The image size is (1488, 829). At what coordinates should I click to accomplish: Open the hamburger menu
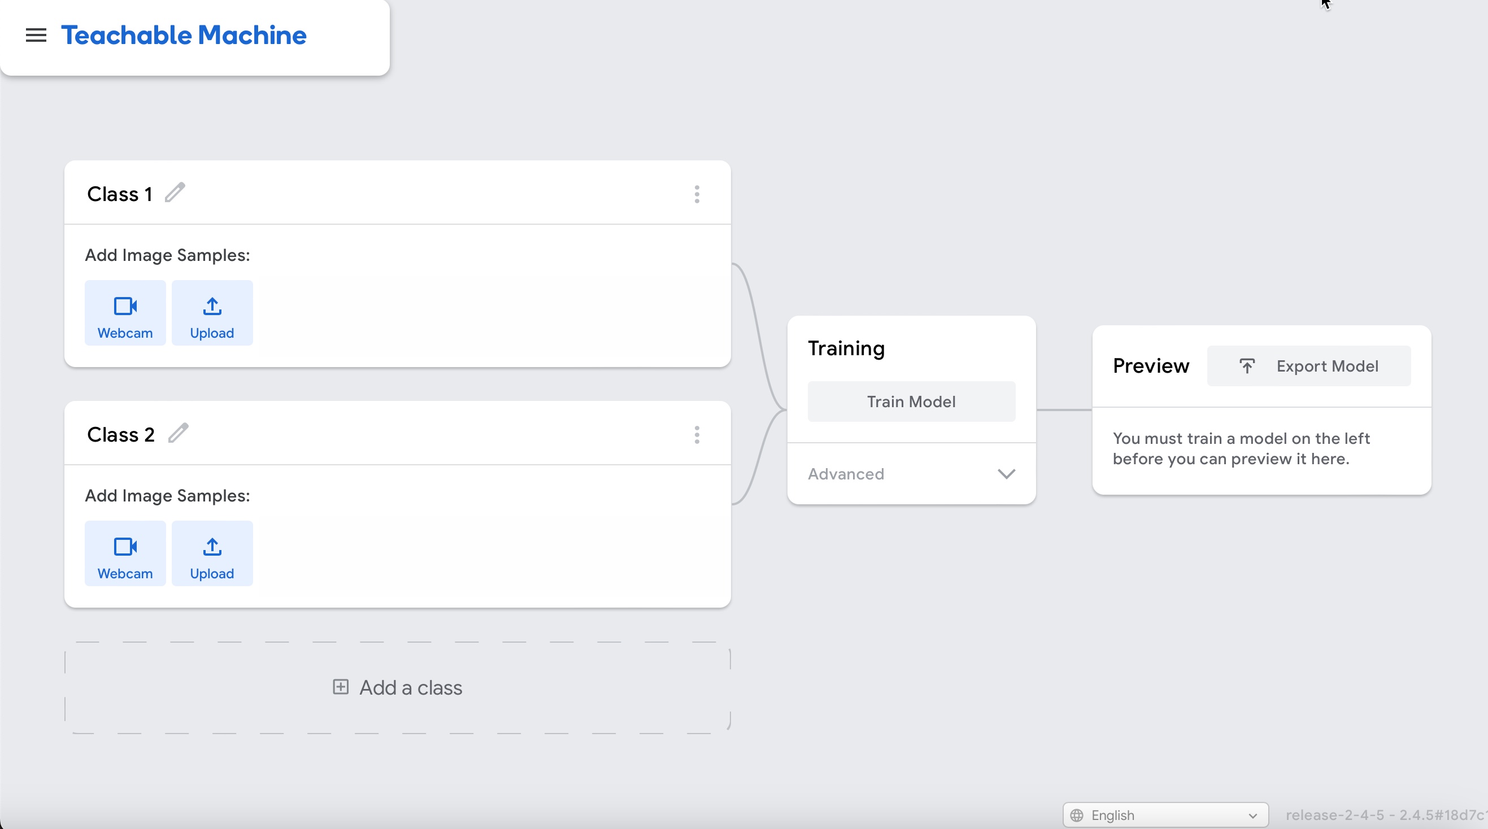(x=36, y=35)
